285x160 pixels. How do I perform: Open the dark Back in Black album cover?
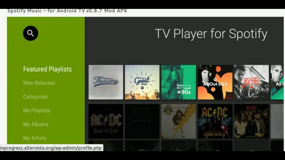pos(142,121)
